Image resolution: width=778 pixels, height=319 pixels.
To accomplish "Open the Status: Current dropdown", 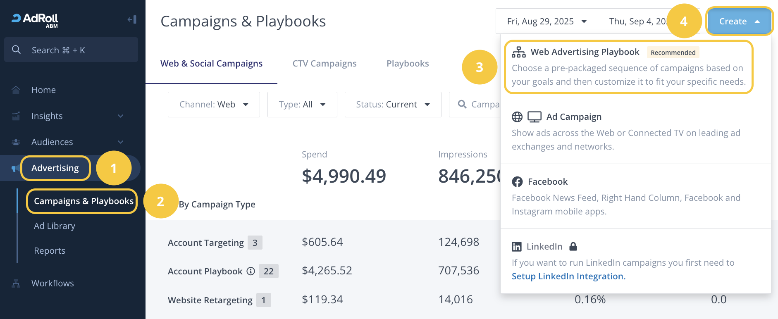I will click(393, 105).
